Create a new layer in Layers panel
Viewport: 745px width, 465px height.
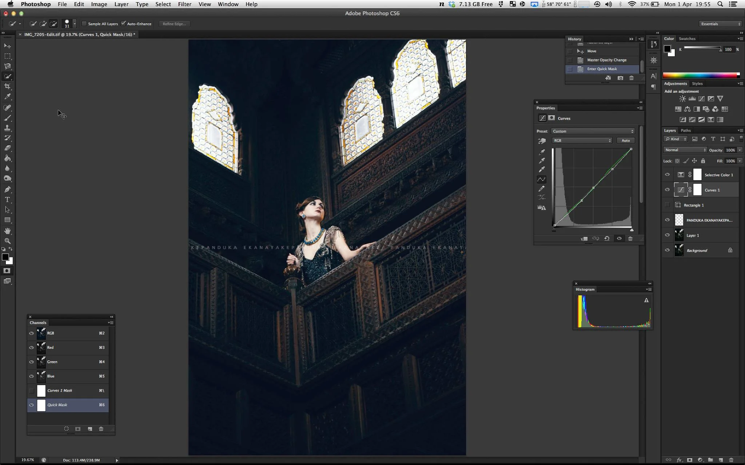721,460
